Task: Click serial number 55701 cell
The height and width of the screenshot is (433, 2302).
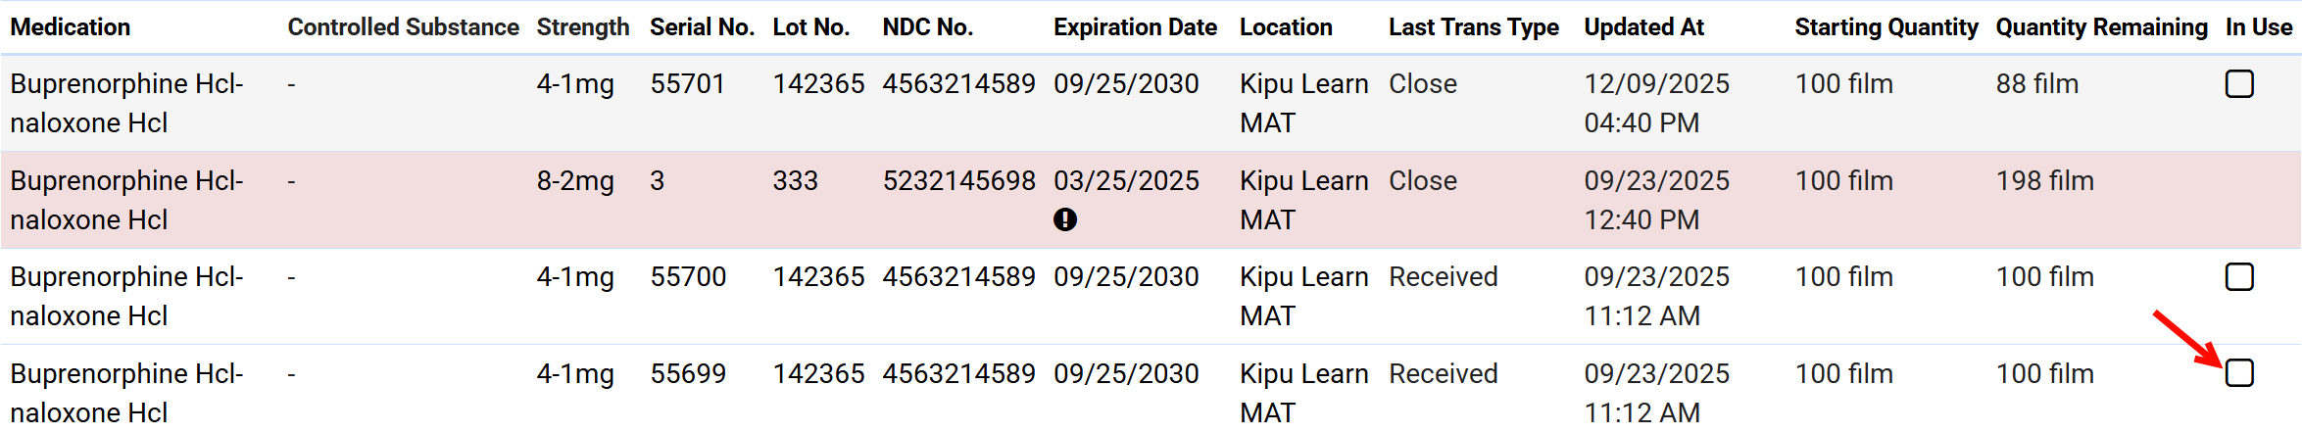Action: point(687,84)
